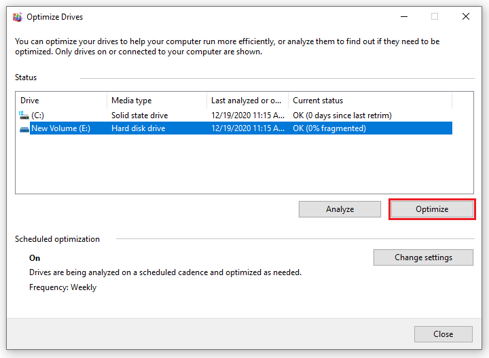
Task: Click the last analyzed date for drive C:
Action: (247, 115)
